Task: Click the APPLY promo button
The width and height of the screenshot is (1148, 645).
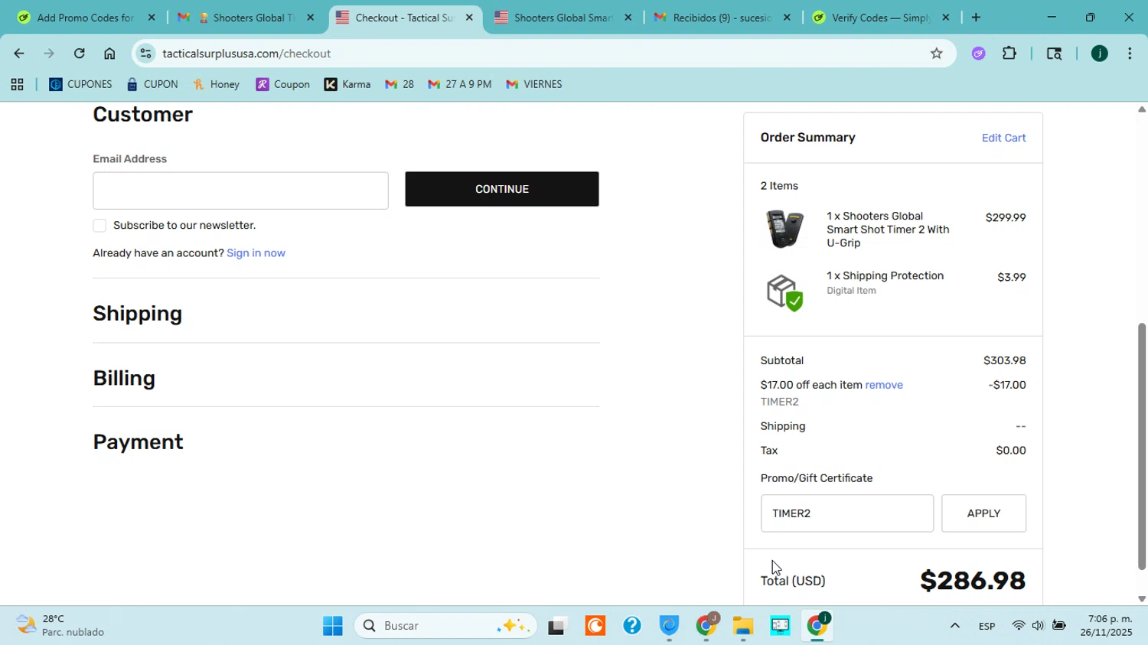Action: pos(983,513)
